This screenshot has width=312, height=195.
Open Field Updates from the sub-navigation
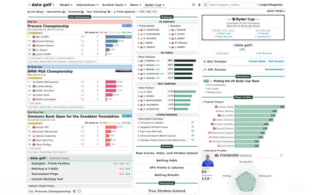126,12
